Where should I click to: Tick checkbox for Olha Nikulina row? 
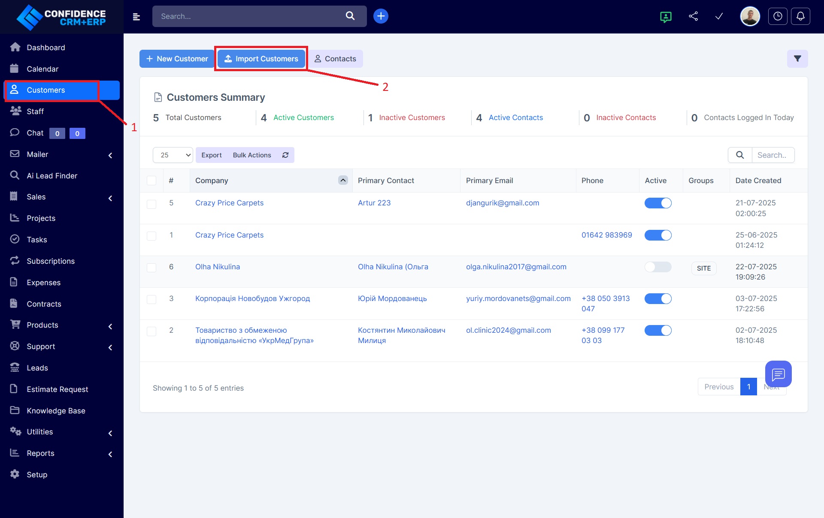click(151, 268)
